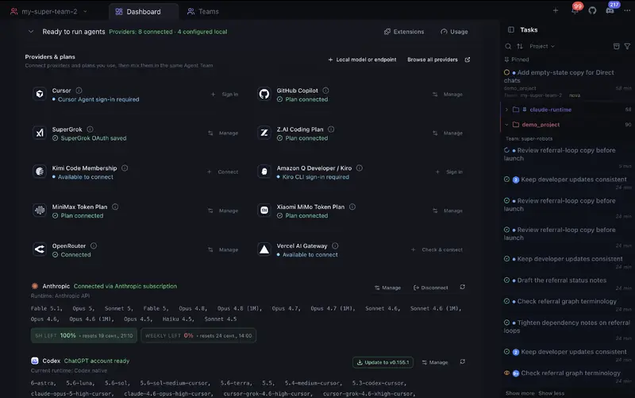Connect Kimi Code Membership
The image size is (635, 398).
click(222, 172)
